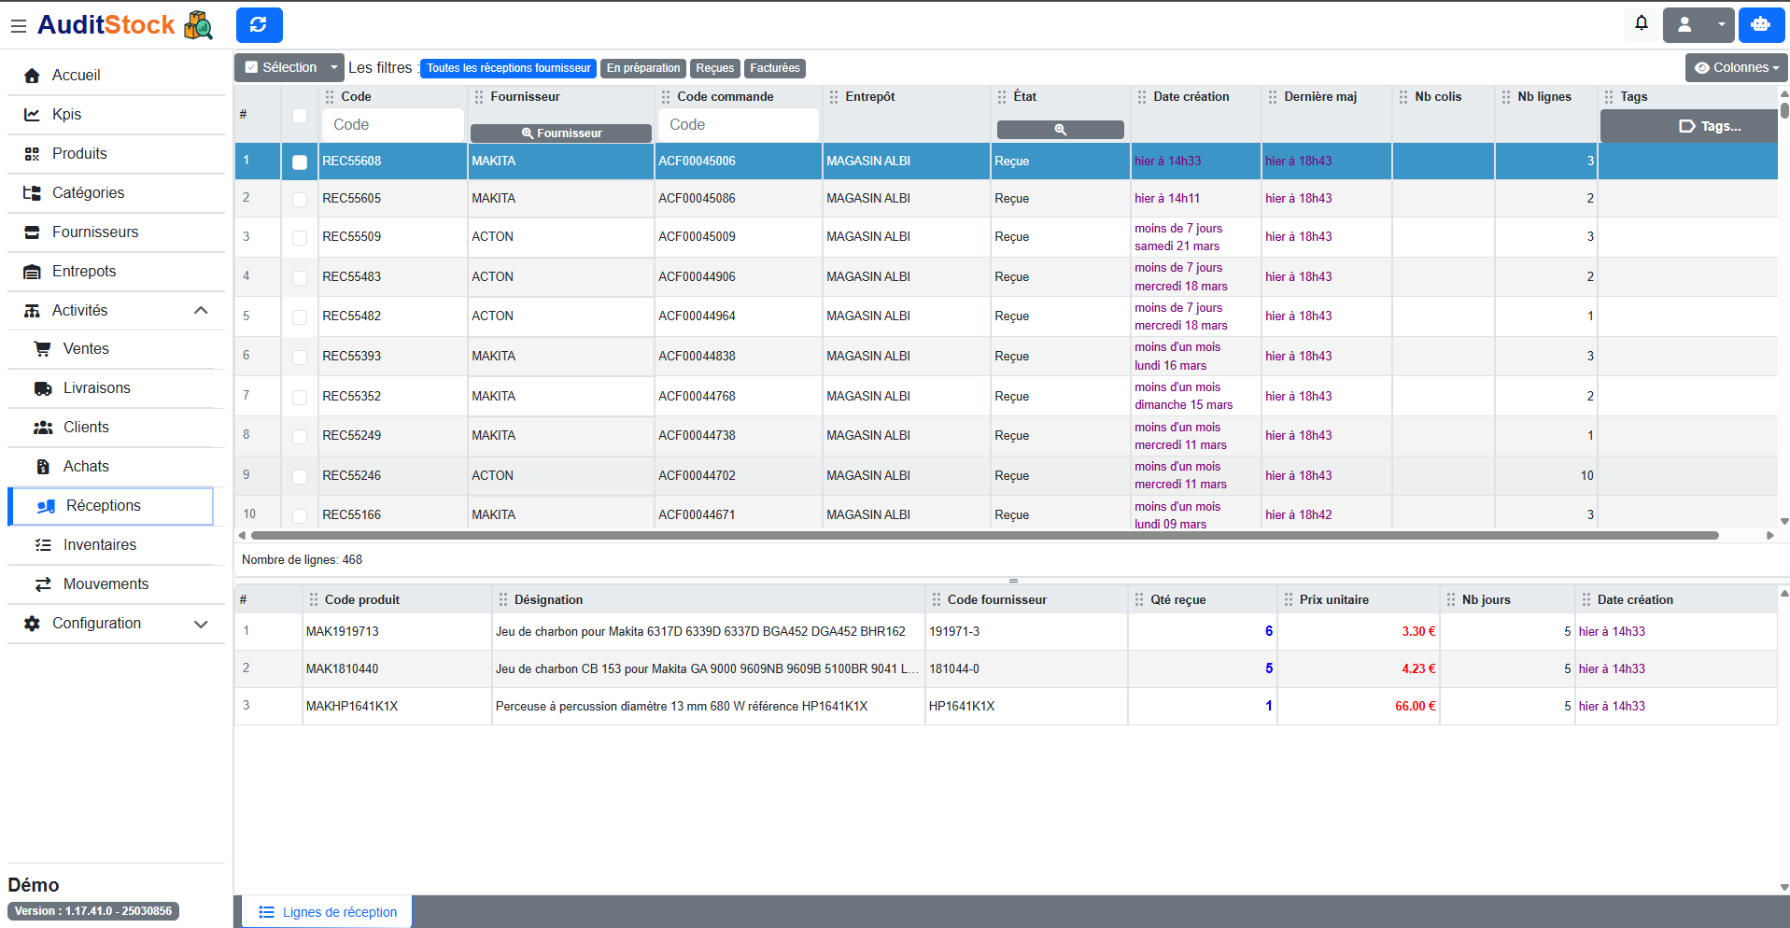Image resolution: width=1790 pixels, height=928 pixels.
Task: Go to Inventaires in the sidebar
Action: [99, 544]
